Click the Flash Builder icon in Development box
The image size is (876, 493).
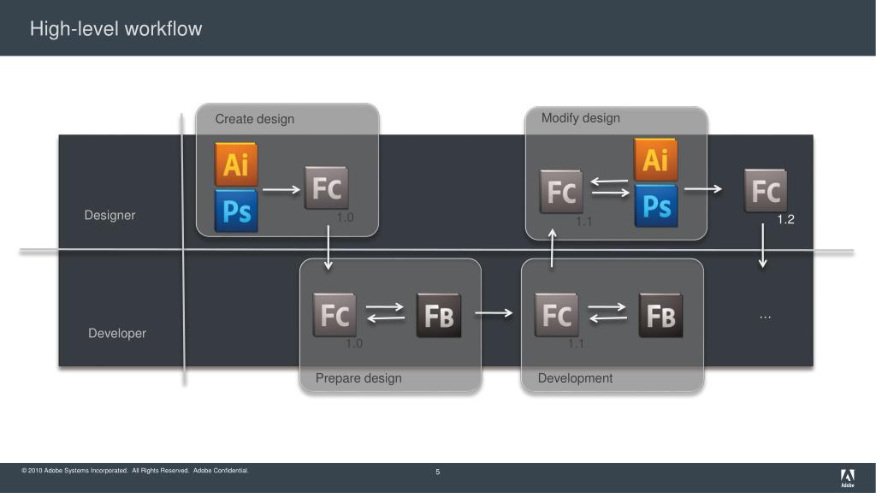point(661,315)
